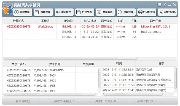Click horizontal scrollbar of host list

tap(71, 58)
